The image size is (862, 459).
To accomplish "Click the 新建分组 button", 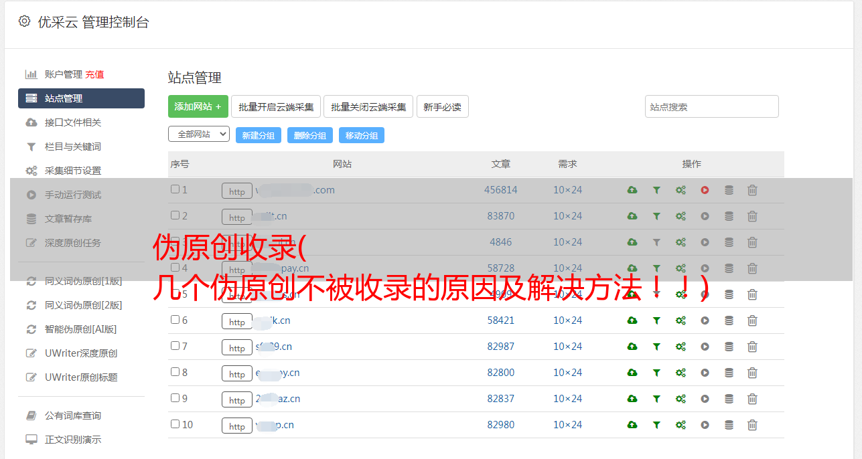I will click(258, 135).
